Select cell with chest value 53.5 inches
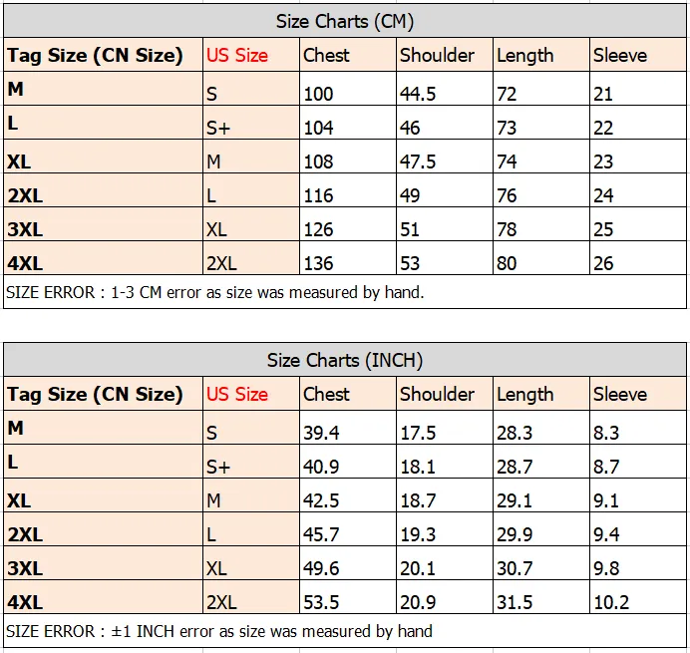Screen dimensions: 690x653 tap(348, 597)
